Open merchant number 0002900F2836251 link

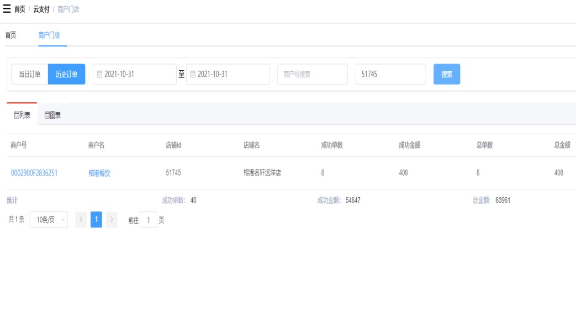[34, 173]
